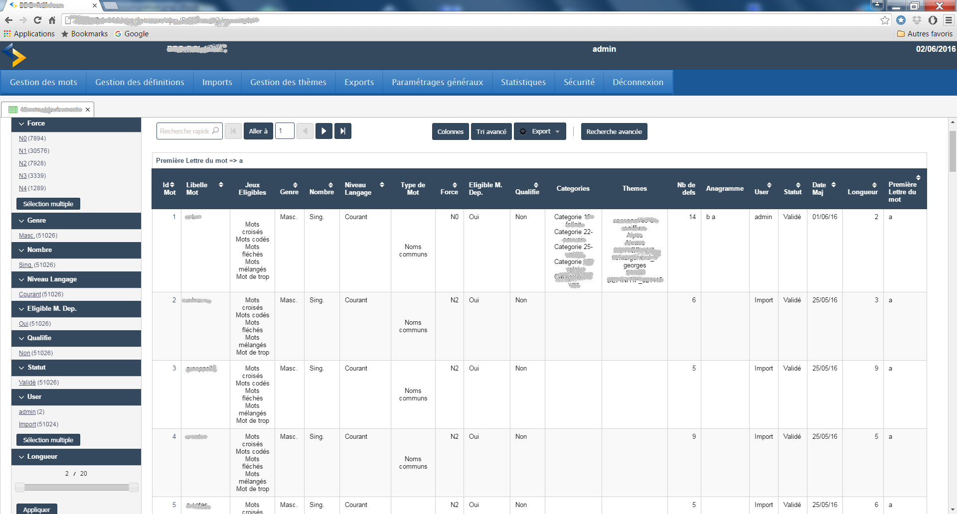Jump to last page arrow
957x514 pixels.
click(x=343, y=131)
